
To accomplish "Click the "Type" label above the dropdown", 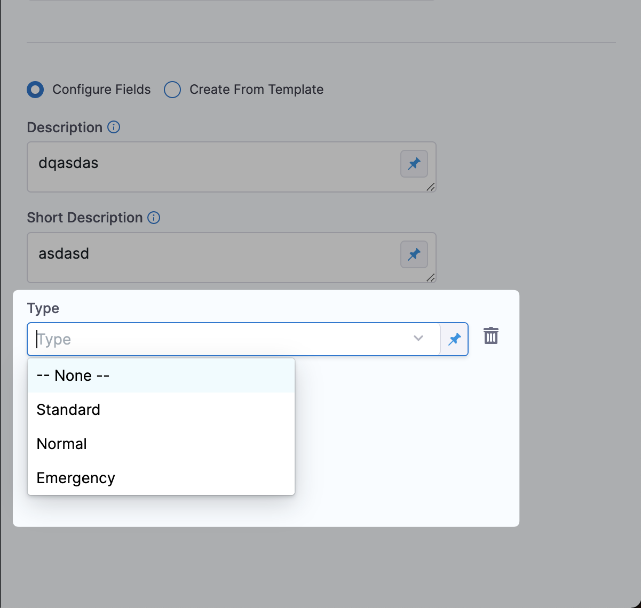I will pos(43,308).
